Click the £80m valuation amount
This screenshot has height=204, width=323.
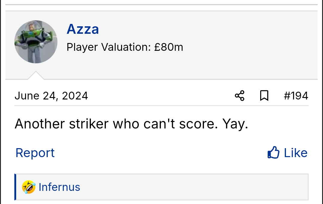(x=169, y=47)
